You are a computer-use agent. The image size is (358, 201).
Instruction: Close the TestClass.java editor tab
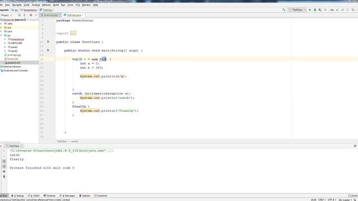83,15
